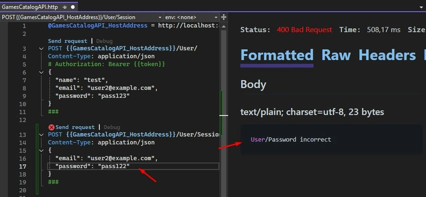
Task: Switch to the Formatted response tab
Action: click(277, 55)
